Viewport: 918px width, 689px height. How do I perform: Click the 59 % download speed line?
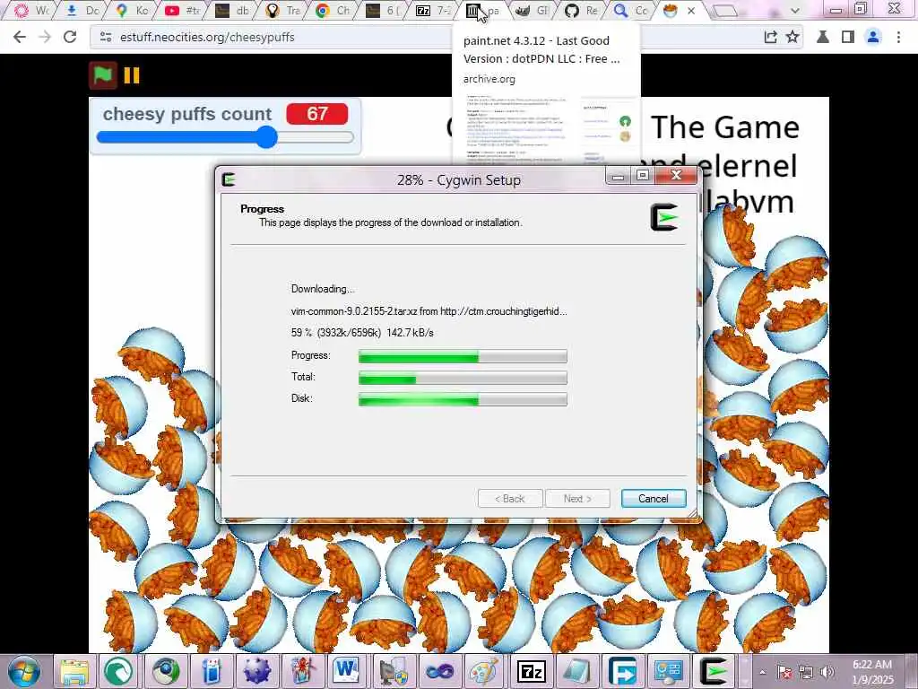362,333
